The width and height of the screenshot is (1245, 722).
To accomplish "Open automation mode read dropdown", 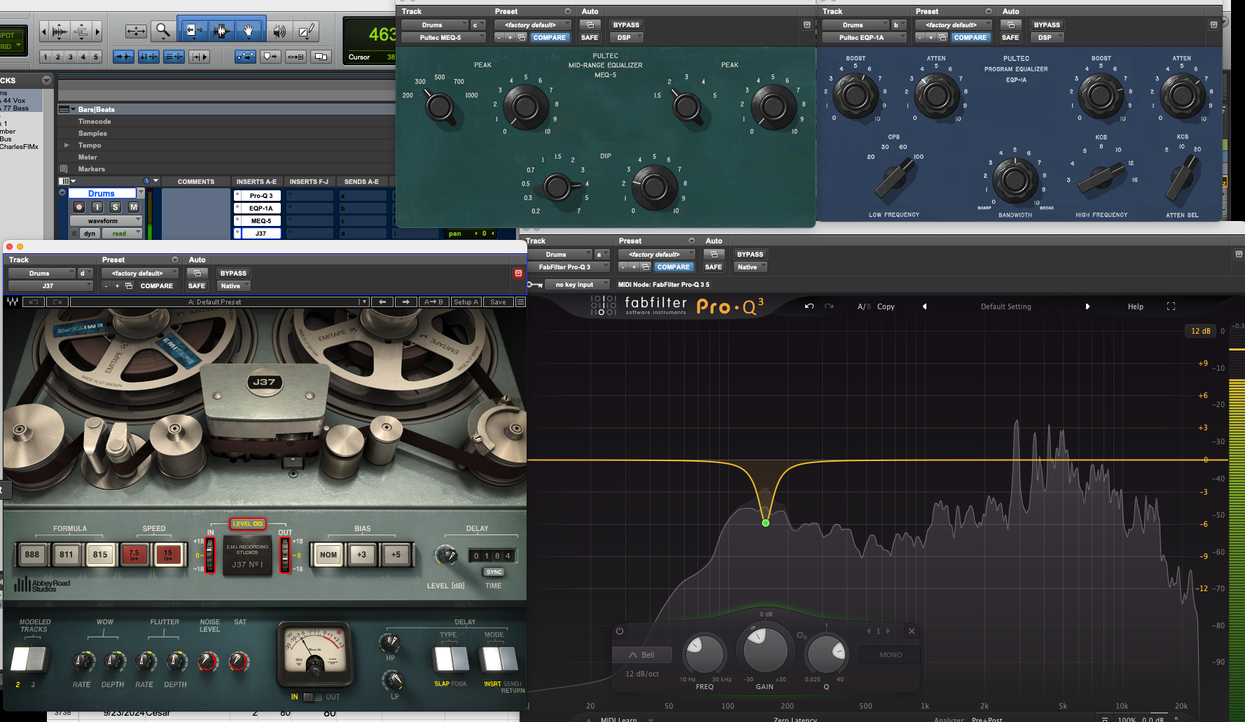I will point(123,234).
